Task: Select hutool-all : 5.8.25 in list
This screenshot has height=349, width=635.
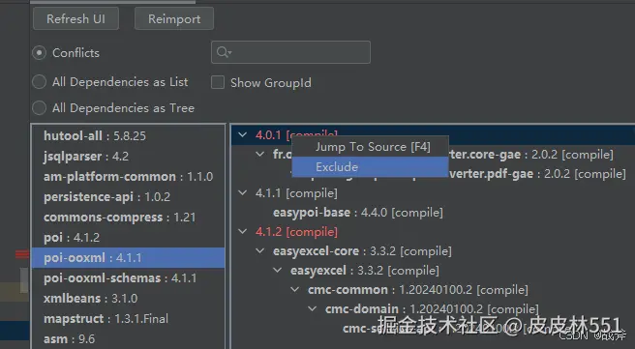Action: click(129, 136)
